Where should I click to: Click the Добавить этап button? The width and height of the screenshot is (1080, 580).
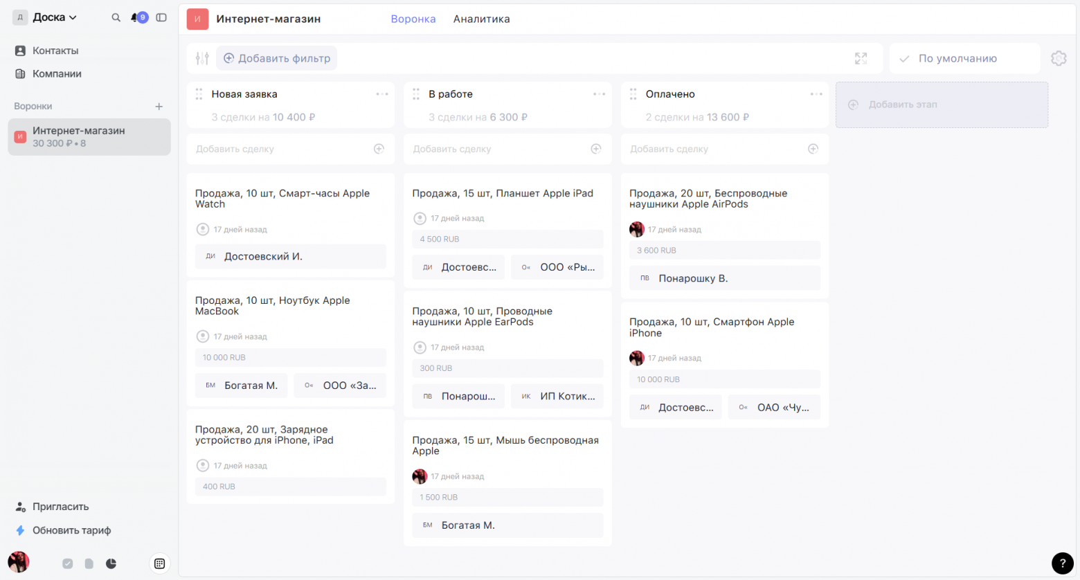pos(942,105)
